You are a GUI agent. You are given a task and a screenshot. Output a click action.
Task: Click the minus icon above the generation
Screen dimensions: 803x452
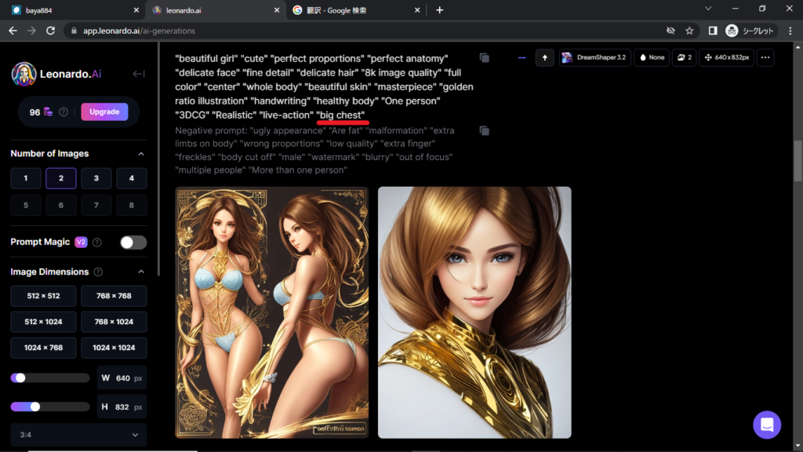pyautogui.click(x=522, y=58)
